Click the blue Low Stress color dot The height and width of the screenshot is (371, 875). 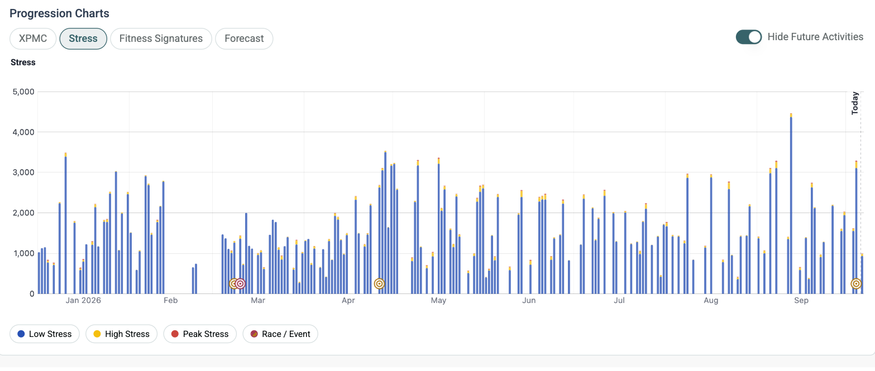[x=21, y=334]
